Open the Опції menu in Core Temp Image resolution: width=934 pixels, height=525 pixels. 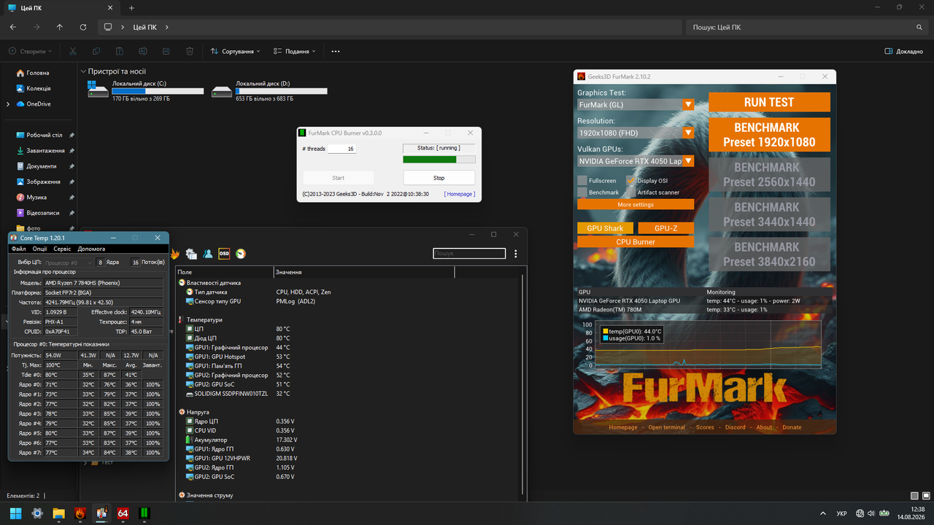coord(39,249)
